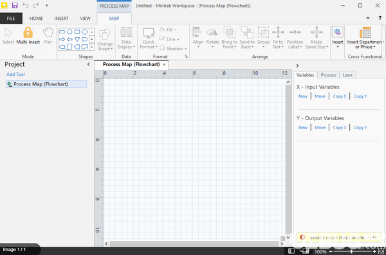Screen dimensions: 386x255
Task: Pick the hexagon shape in the gallery
Action: (x=69, y=32)
